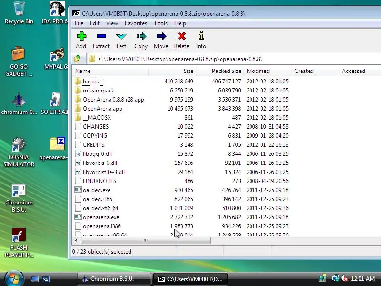The height and width of the screenshot is (286, 381).
Task: Click the taskbar clock 12:01 AM
Action: pyautogui.click(x=363, y=279)
